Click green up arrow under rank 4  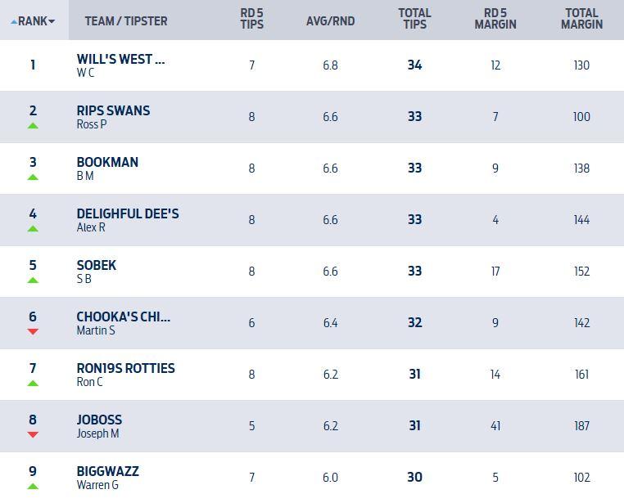pyautogui.click(x=33, y=229)
